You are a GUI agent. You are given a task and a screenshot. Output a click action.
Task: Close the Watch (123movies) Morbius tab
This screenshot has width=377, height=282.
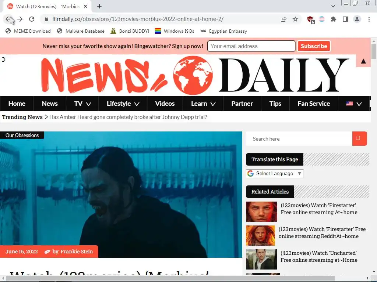coord(85,7)
